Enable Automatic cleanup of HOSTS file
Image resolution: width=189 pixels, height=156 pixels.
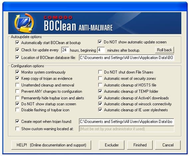[100, 85]
